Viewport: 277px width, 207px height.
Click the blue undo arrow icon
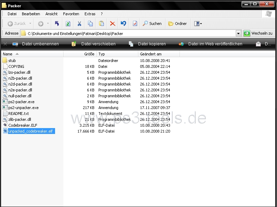pos(124,24)
